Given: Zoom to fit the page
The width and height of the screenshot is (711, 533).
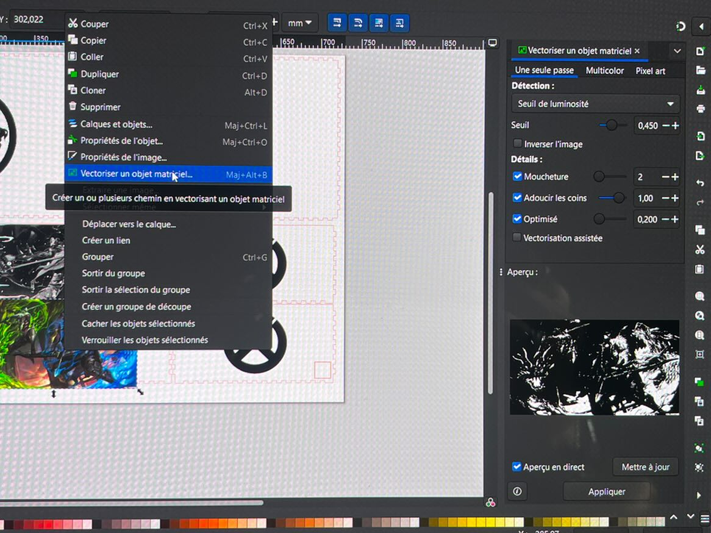Looking at the screenshot, I should (x=700, y=335).
